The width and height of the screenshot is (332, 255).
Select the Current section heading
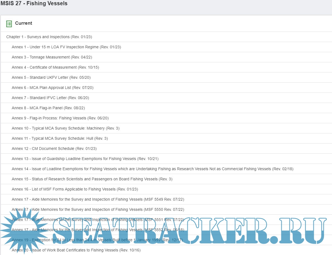(x=24, y=23)
